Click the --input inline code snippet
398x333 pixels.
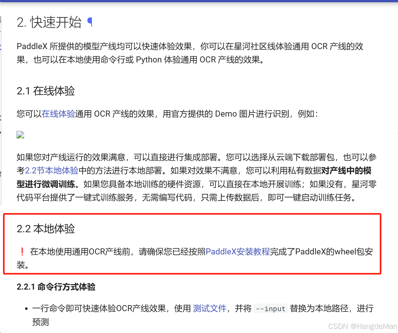click(271, 309)
